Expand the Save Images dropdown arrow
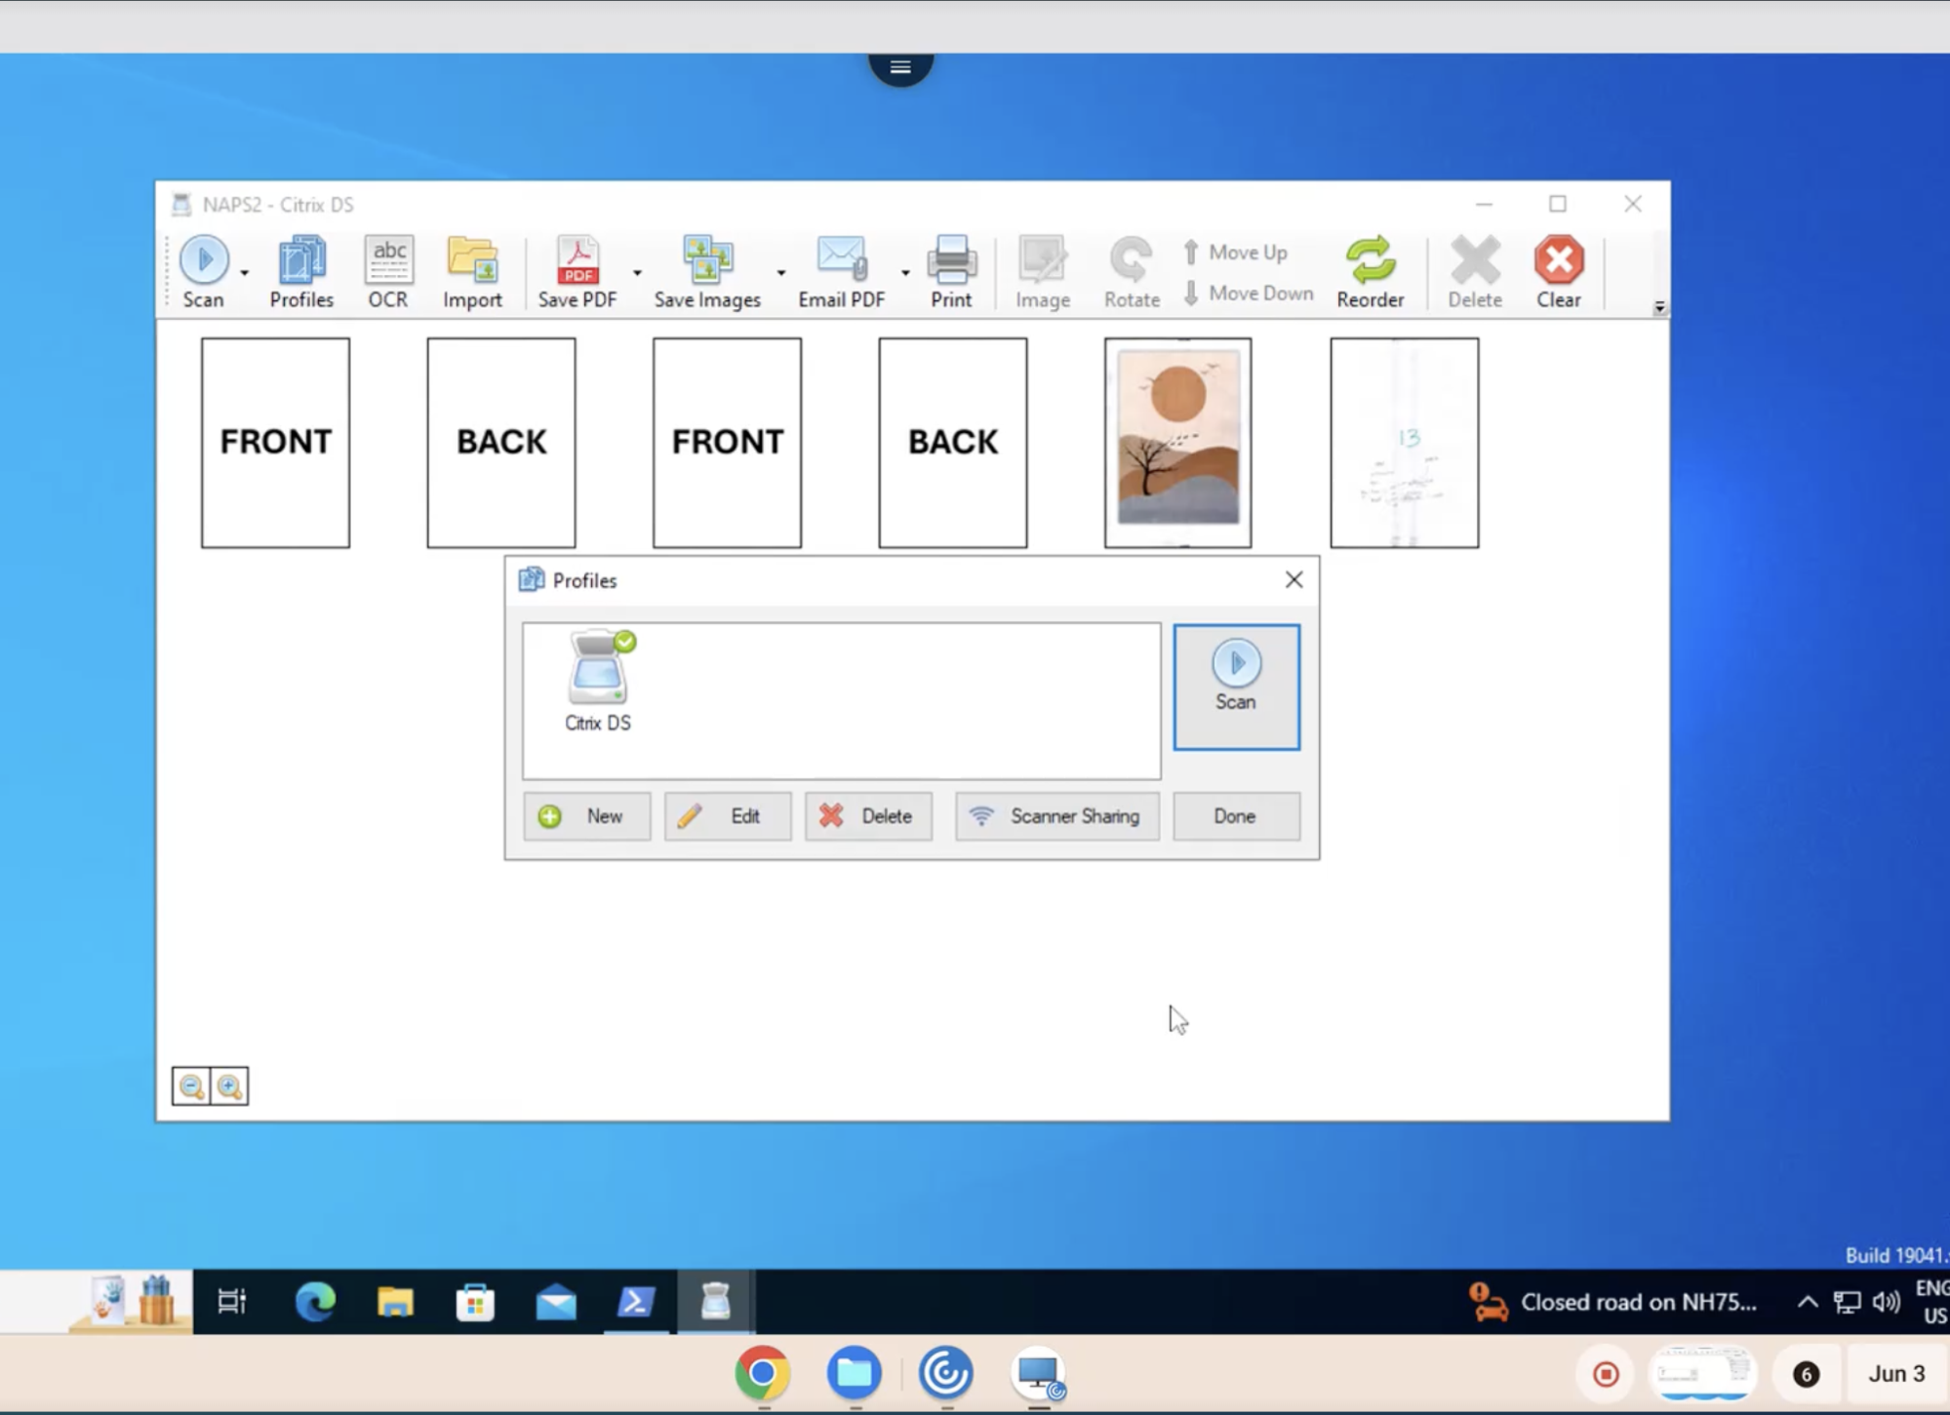The width and height of the screenshot is (1950, 1415). [781, 274]
